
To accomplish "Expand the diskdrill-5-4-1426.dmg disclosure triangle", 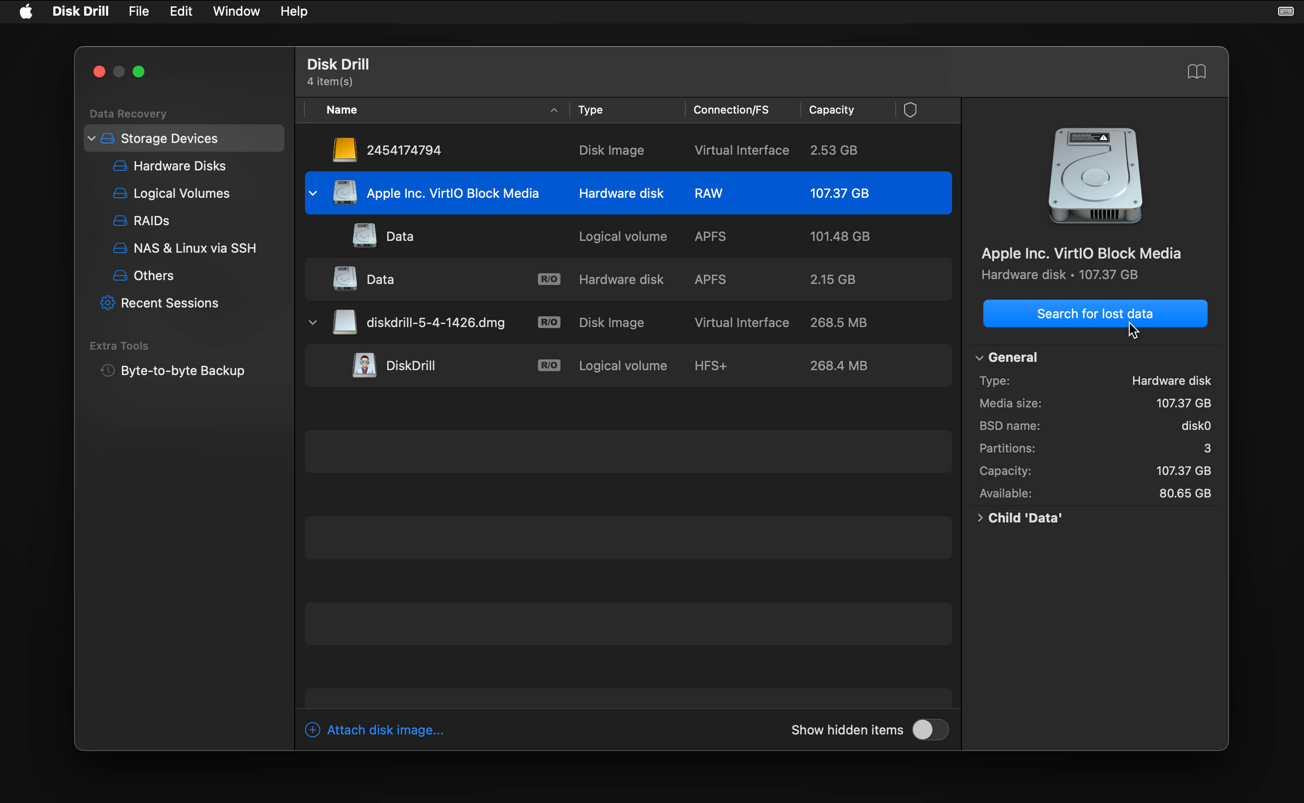I will [313, 322].
